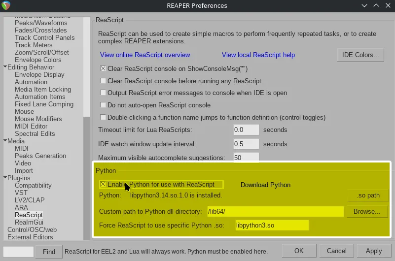Screen dimensions: 395x261
Task: Open View local ReaScript help link
Action: (258, 55)
